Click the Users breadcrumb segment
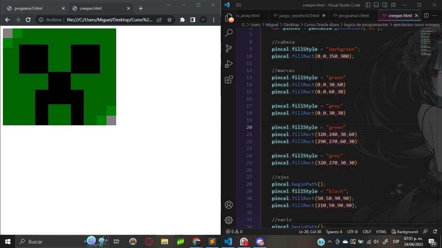442x248 pixels. (255, 25)
